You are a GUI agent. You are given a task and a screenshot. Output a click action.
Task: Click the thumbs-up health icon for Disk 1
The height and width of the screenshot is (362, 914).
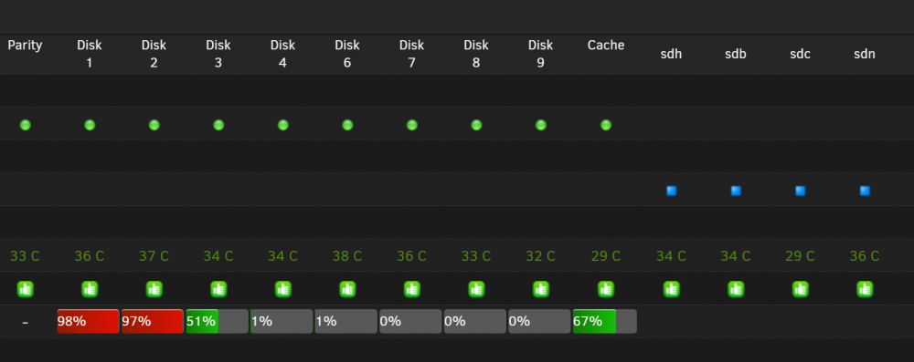pyautogui.click(x=90, y=289)
